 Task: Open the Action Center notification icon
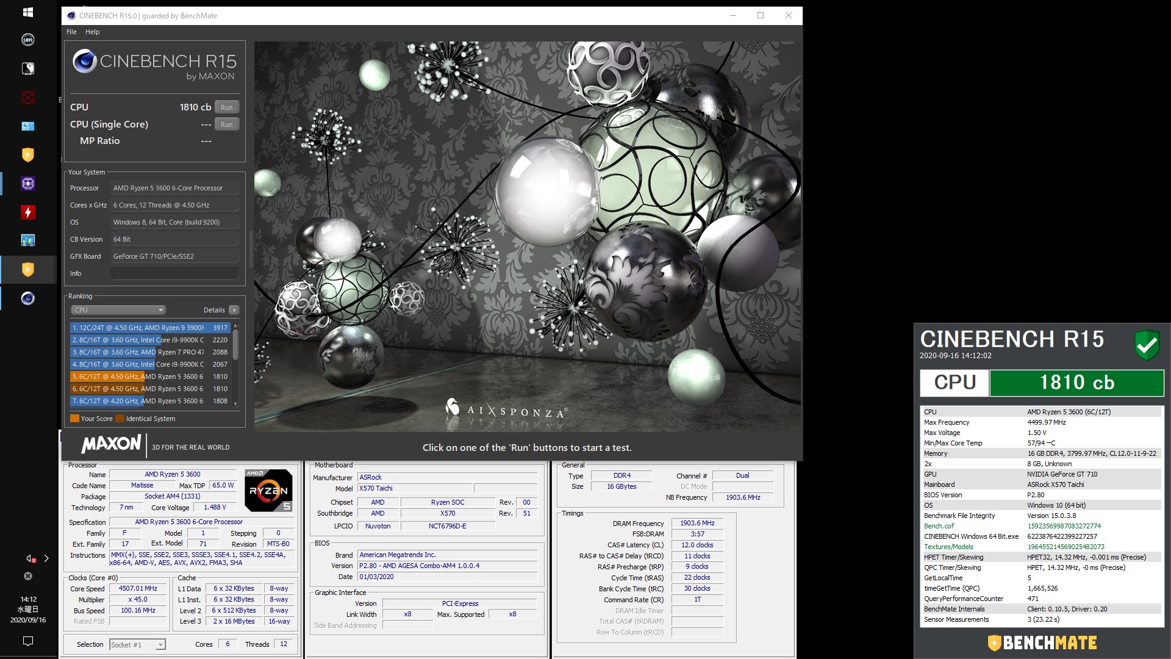pos(28,641)
